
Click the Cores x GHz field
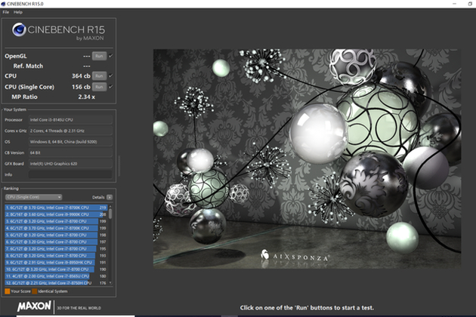point(70,131)
